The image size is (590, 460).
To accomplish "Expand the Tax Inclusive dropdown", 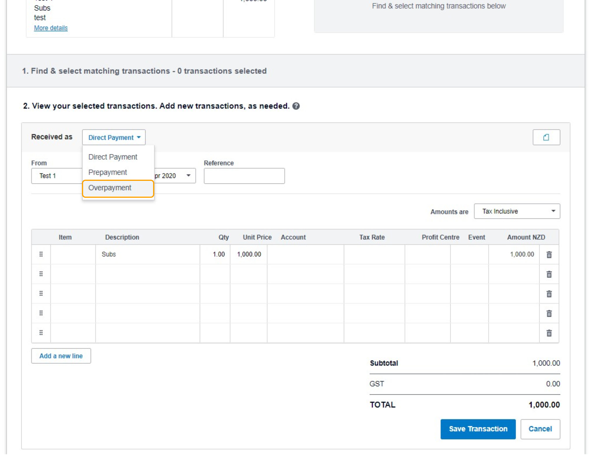I will click(517, 211).
